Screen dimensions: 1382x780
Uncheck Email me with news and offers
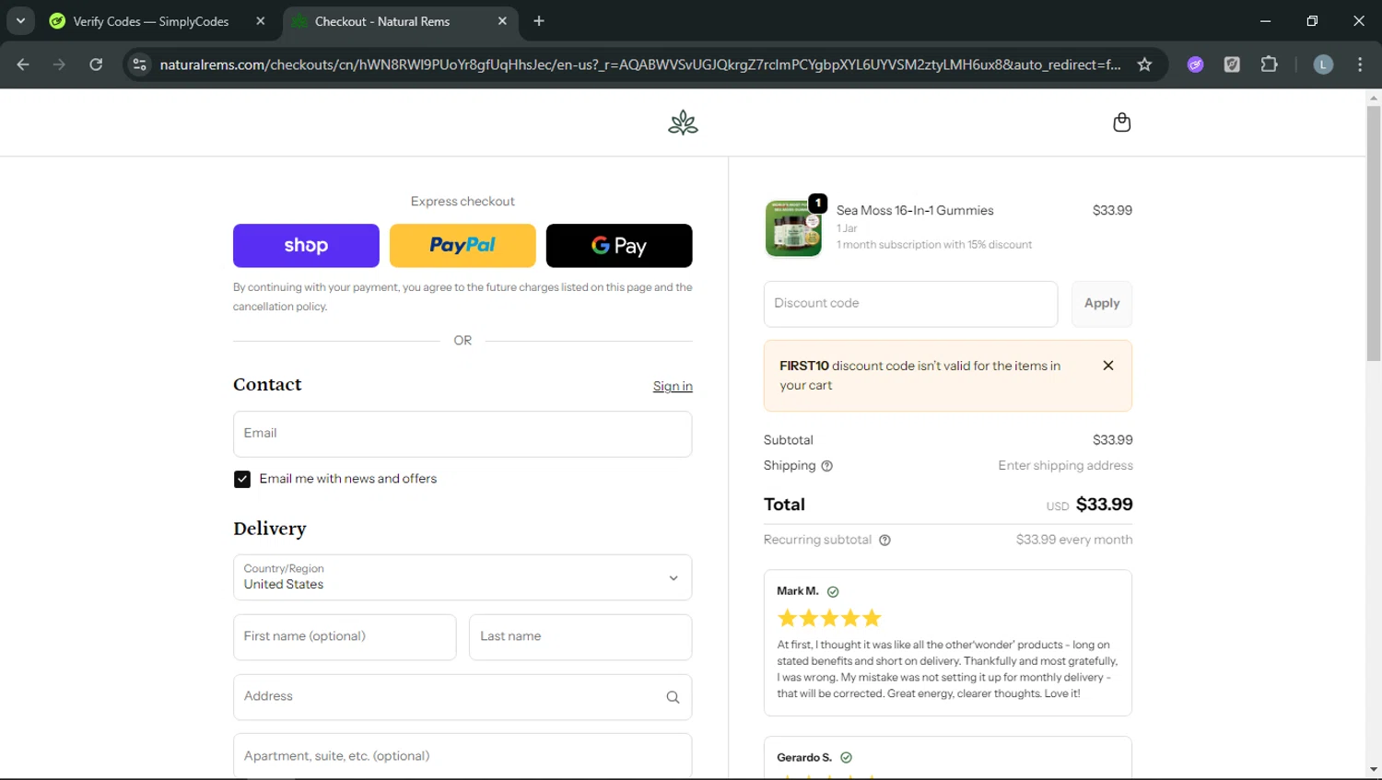242,480
